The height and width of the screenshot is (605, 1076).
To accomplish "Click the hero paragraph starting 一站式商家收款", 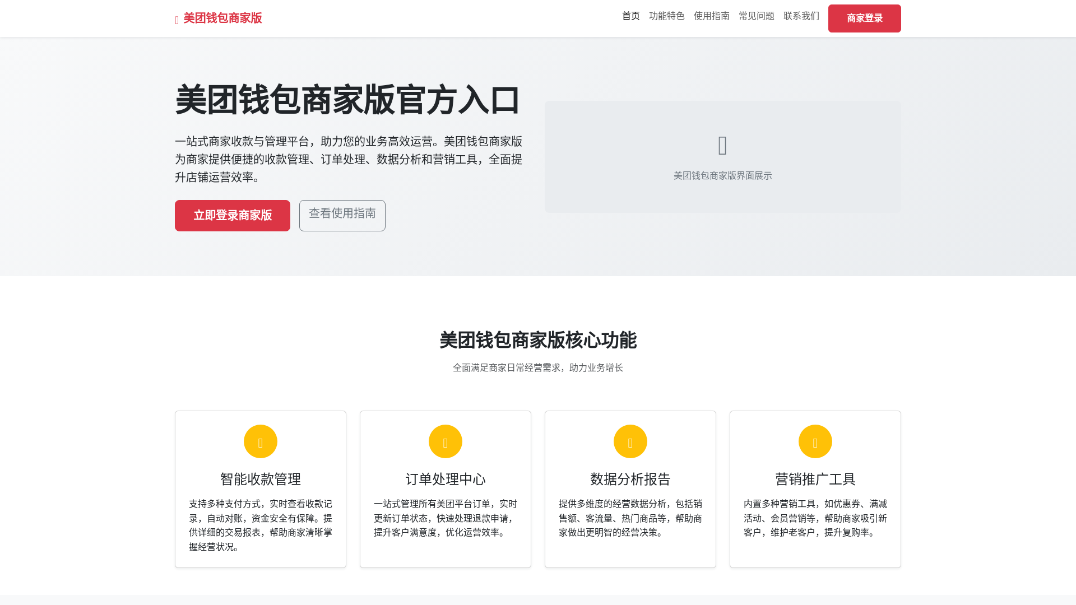I will [x=349, y=160].
